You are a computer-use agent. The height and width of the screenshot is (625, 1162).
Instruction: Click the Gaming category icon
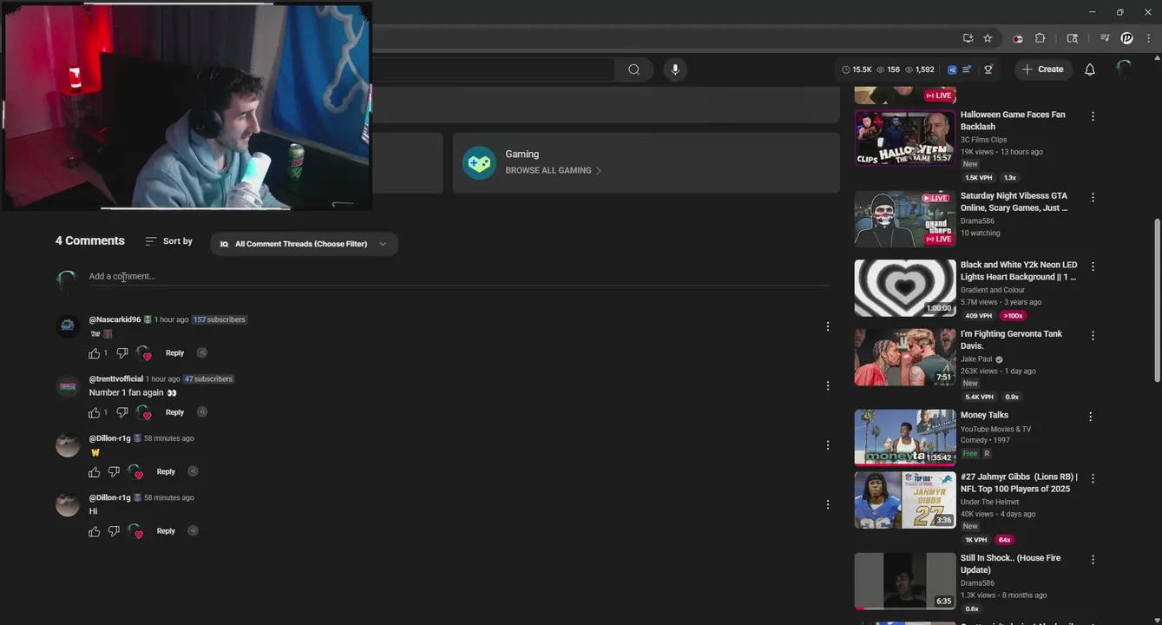tap(479, 162)
